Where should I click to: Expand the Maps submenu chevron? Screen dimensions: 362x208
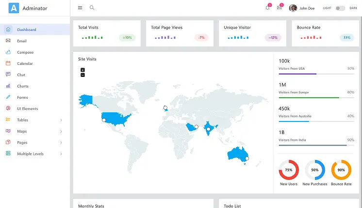pyautogui.click(x=61, y=132)
